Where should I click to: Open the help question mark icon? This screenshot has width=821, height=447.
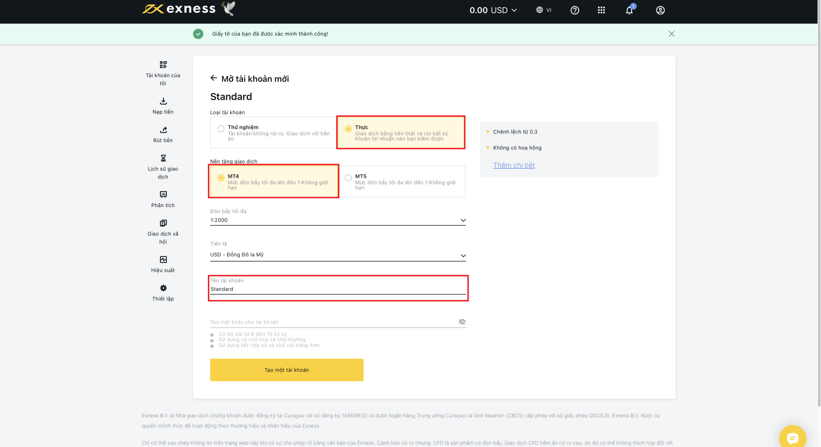click(x=574, y=10)
